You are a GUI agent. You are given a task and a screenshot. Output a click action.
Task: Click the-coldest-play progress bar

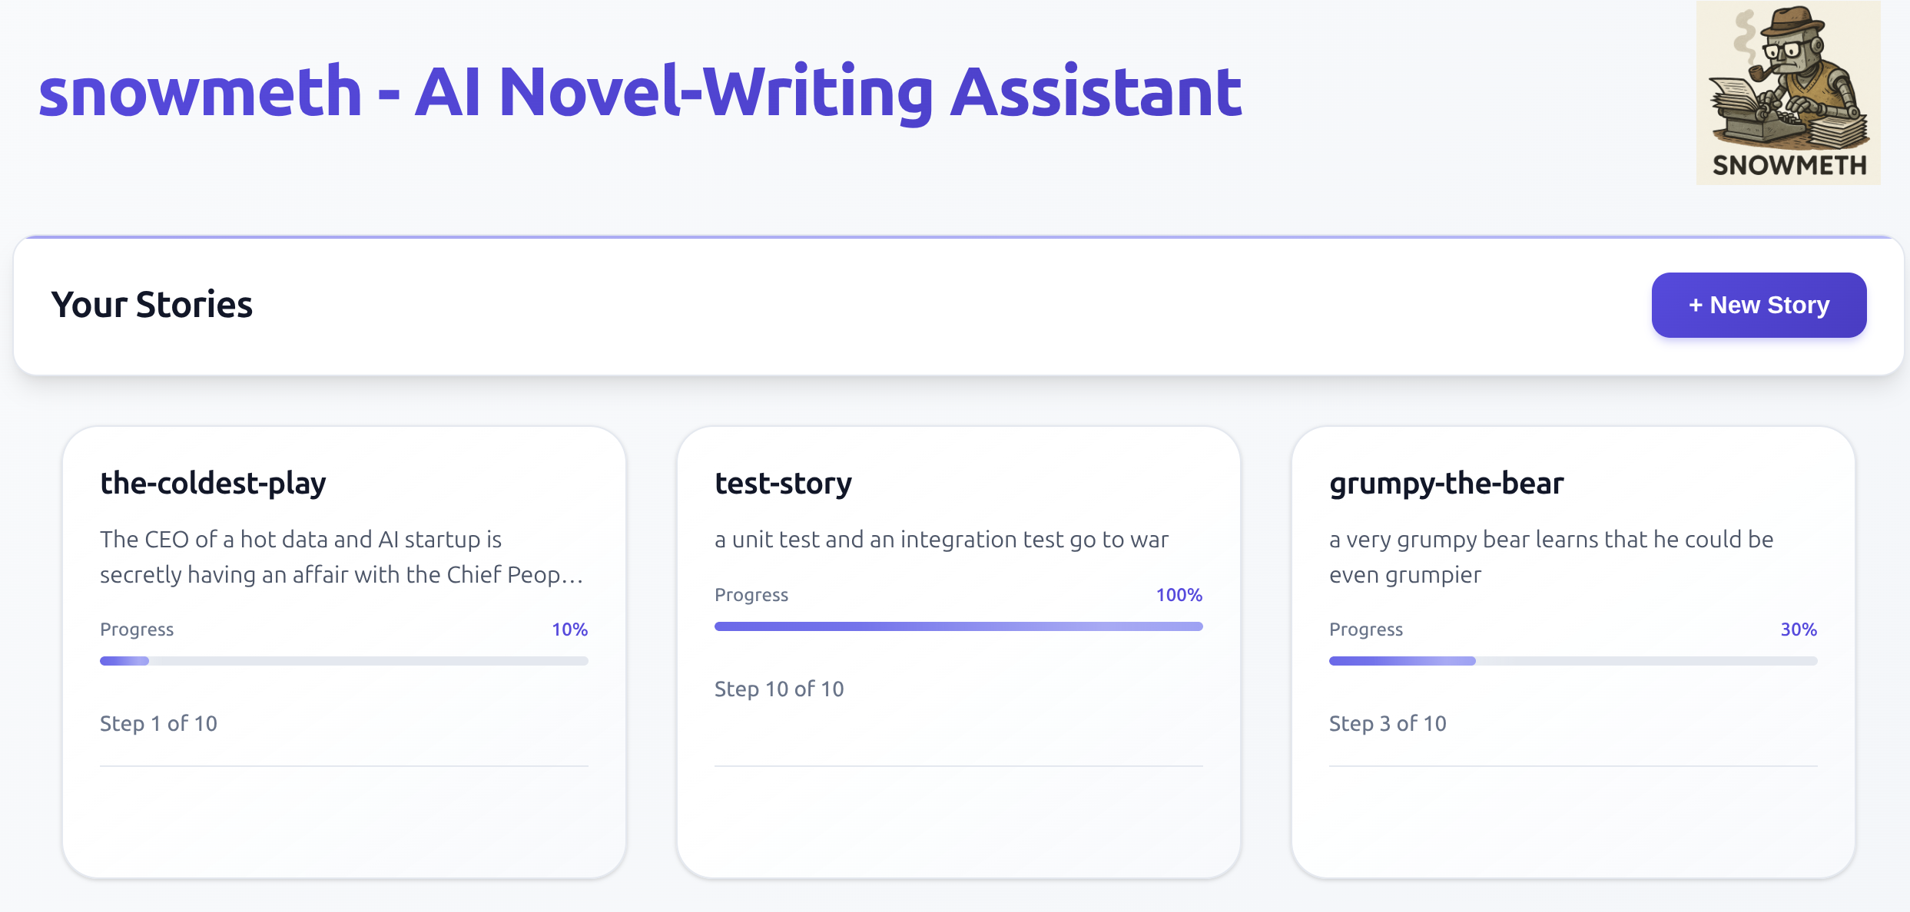344,661
